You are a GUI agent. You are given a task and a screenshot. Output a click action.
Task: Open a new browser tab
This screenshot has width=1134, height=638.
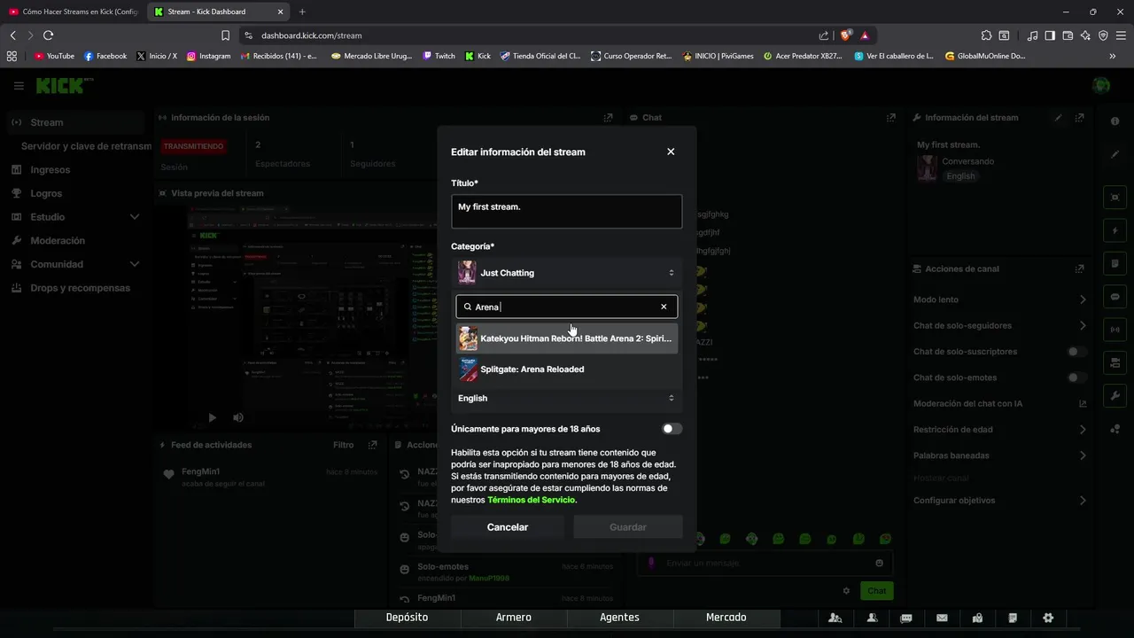pyautogui.click(x=302, y=12)
